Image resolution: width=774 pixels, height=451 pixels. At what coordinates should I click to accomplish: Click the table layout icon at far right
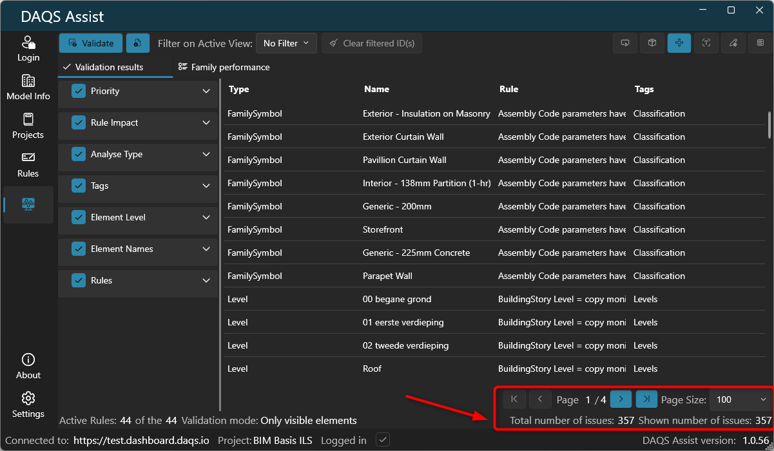pyautogui.click(x=760, y=43)
